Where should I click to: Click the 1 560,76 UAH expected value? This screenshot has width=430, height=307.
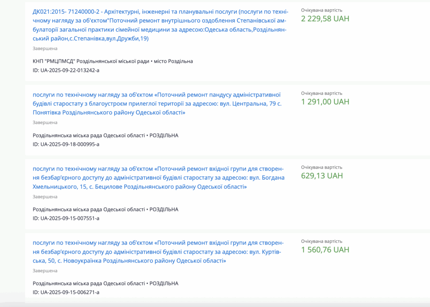click(x=325, y=250)
